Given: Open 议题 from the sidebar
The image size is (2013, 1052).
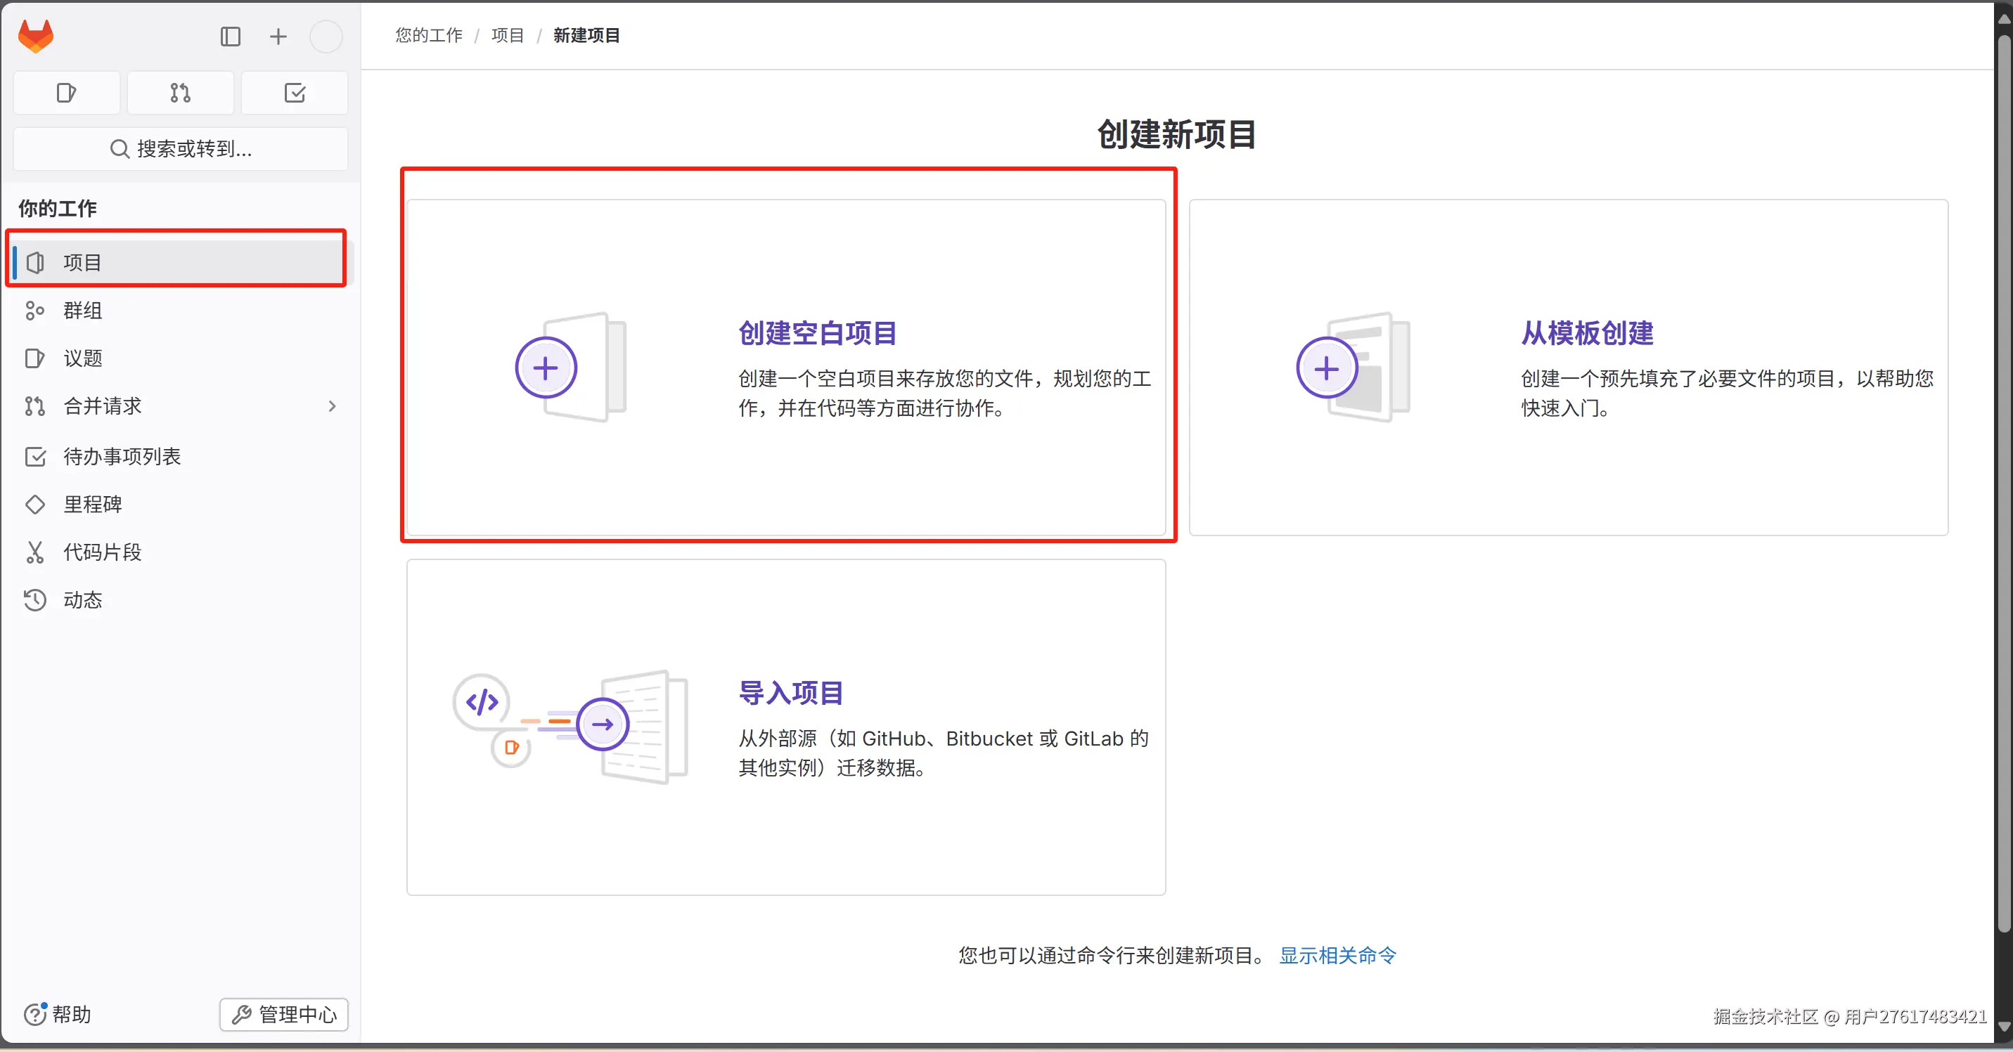Looking at the screenshot, I should tap(83, 358).
